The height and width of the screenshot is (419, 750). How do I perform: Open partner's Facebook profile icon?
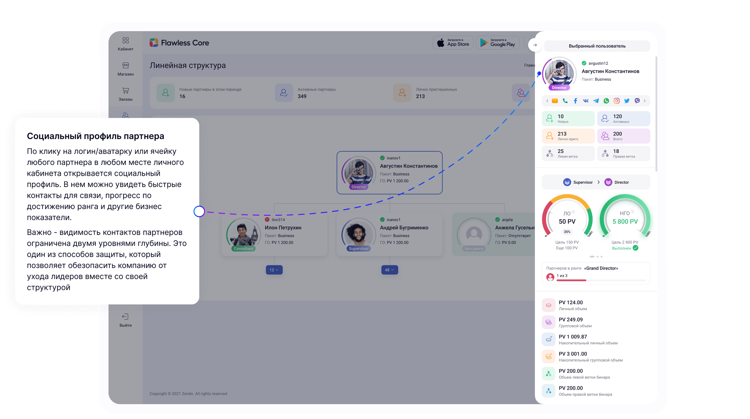pos(575,101)
